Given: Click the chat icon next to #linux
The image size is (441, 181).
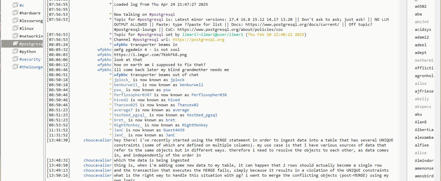Looking at the screenshot, I should pyautogui.click(x=15, y=28).
